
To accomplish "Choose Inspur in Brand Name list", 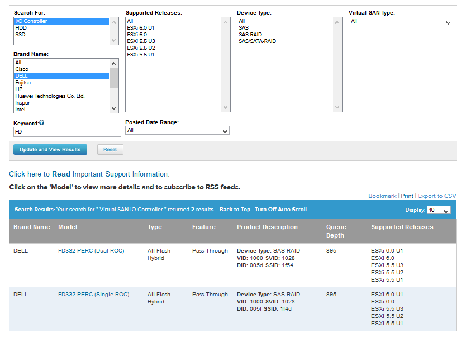I will point(61,103).
